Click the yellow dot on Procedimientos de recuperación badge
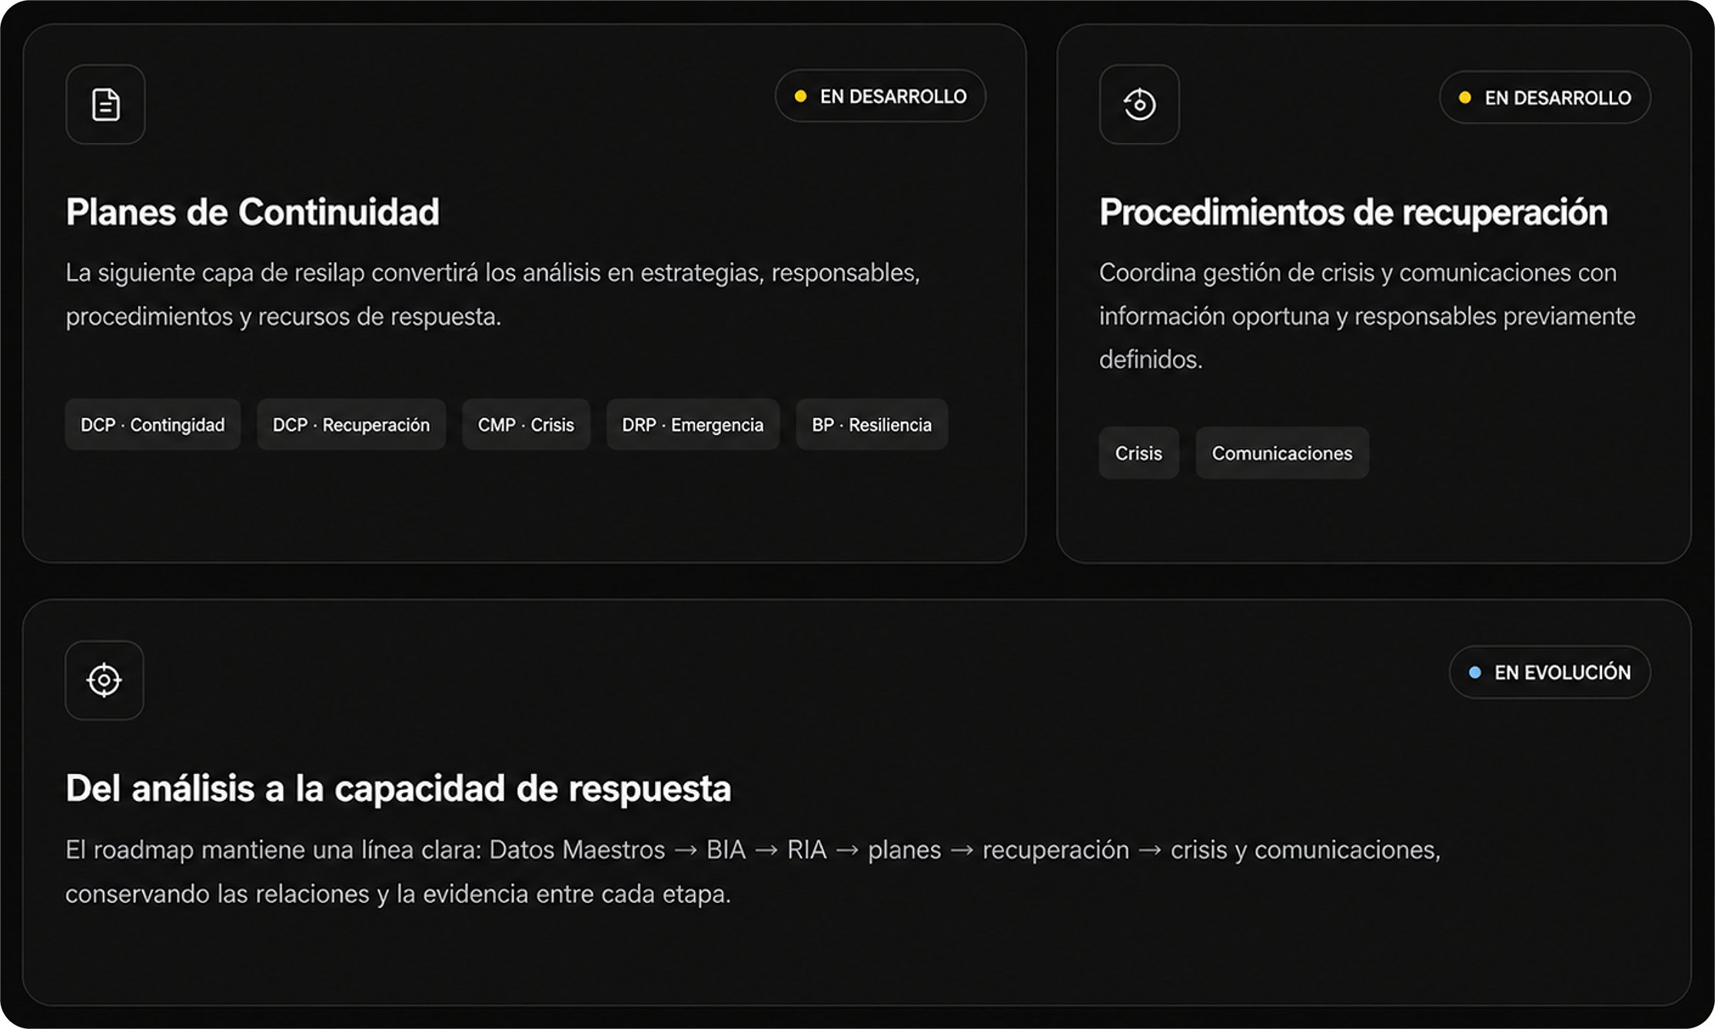1715x1029 pixels. 1465,98
